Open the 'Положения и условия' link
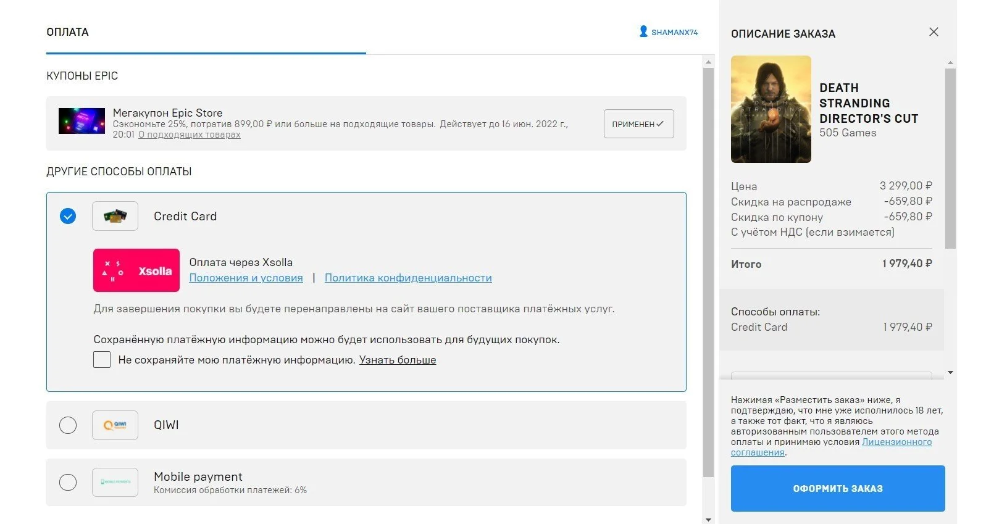Screen dimensions: 986x524 click(246, 278)
